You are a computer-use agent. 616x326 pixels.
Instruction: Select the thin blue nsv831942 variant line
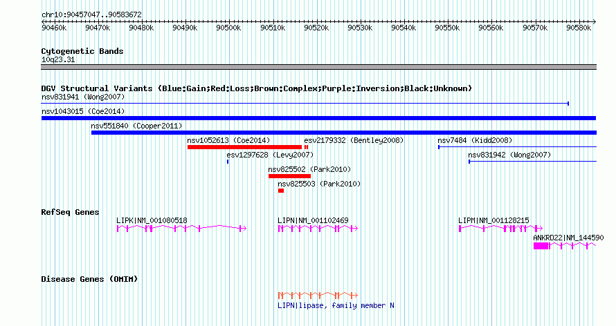coord(533,162)
